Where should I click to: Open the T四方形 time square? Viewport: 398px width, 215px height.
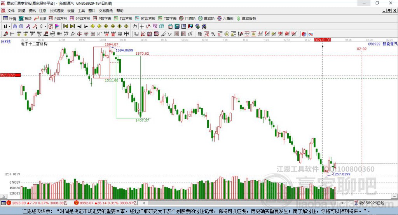pos(123,19)
